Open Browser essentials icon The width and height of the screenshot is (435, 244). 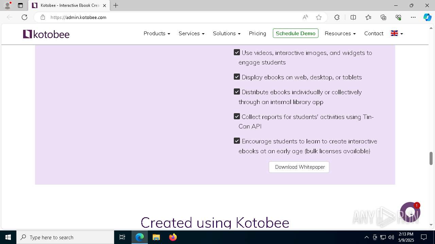coord(398,17)
